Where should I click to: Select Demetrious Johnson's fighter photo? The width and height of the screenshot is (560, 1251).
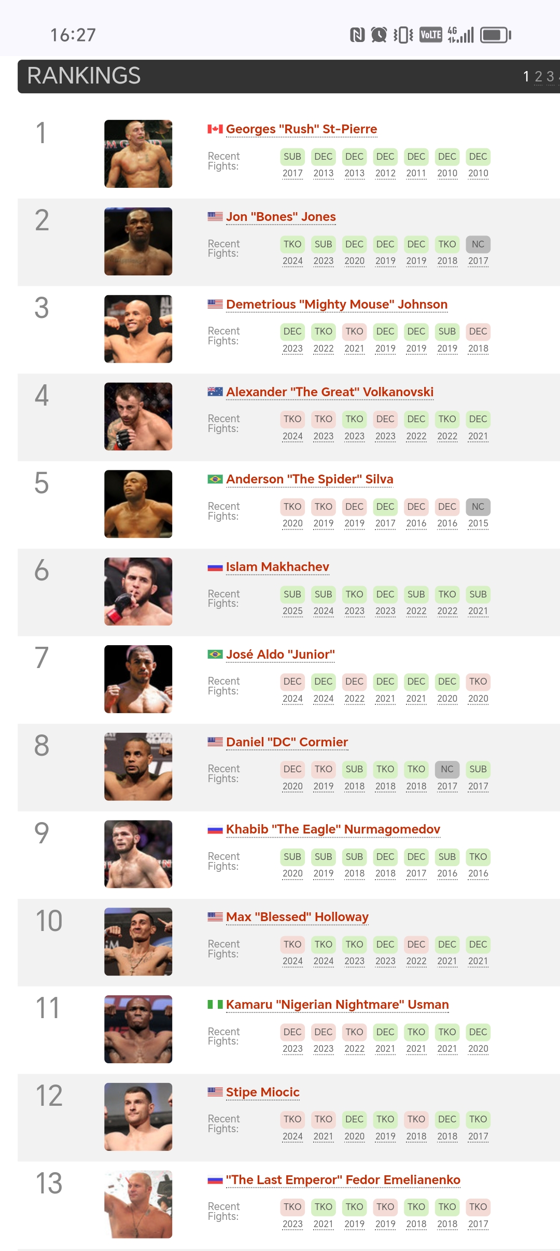coord(138,329)
